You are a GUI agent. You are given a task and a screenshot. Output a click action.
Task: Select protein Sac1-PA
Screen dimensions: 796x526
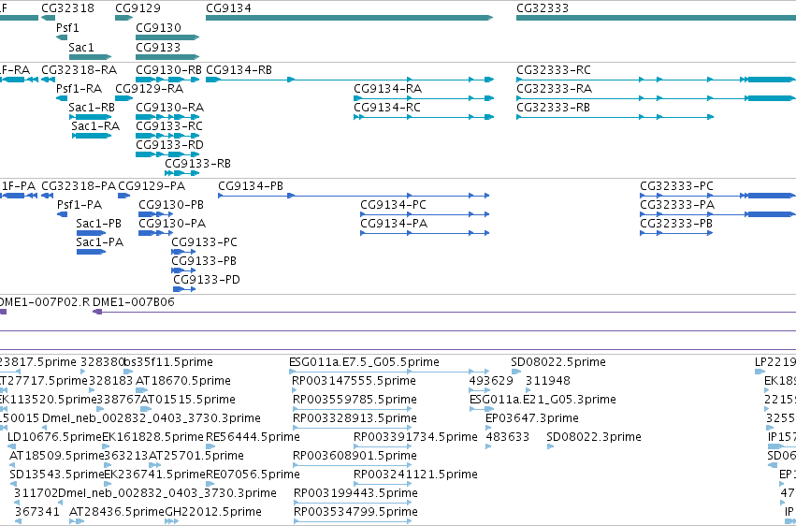coord(92,252)
